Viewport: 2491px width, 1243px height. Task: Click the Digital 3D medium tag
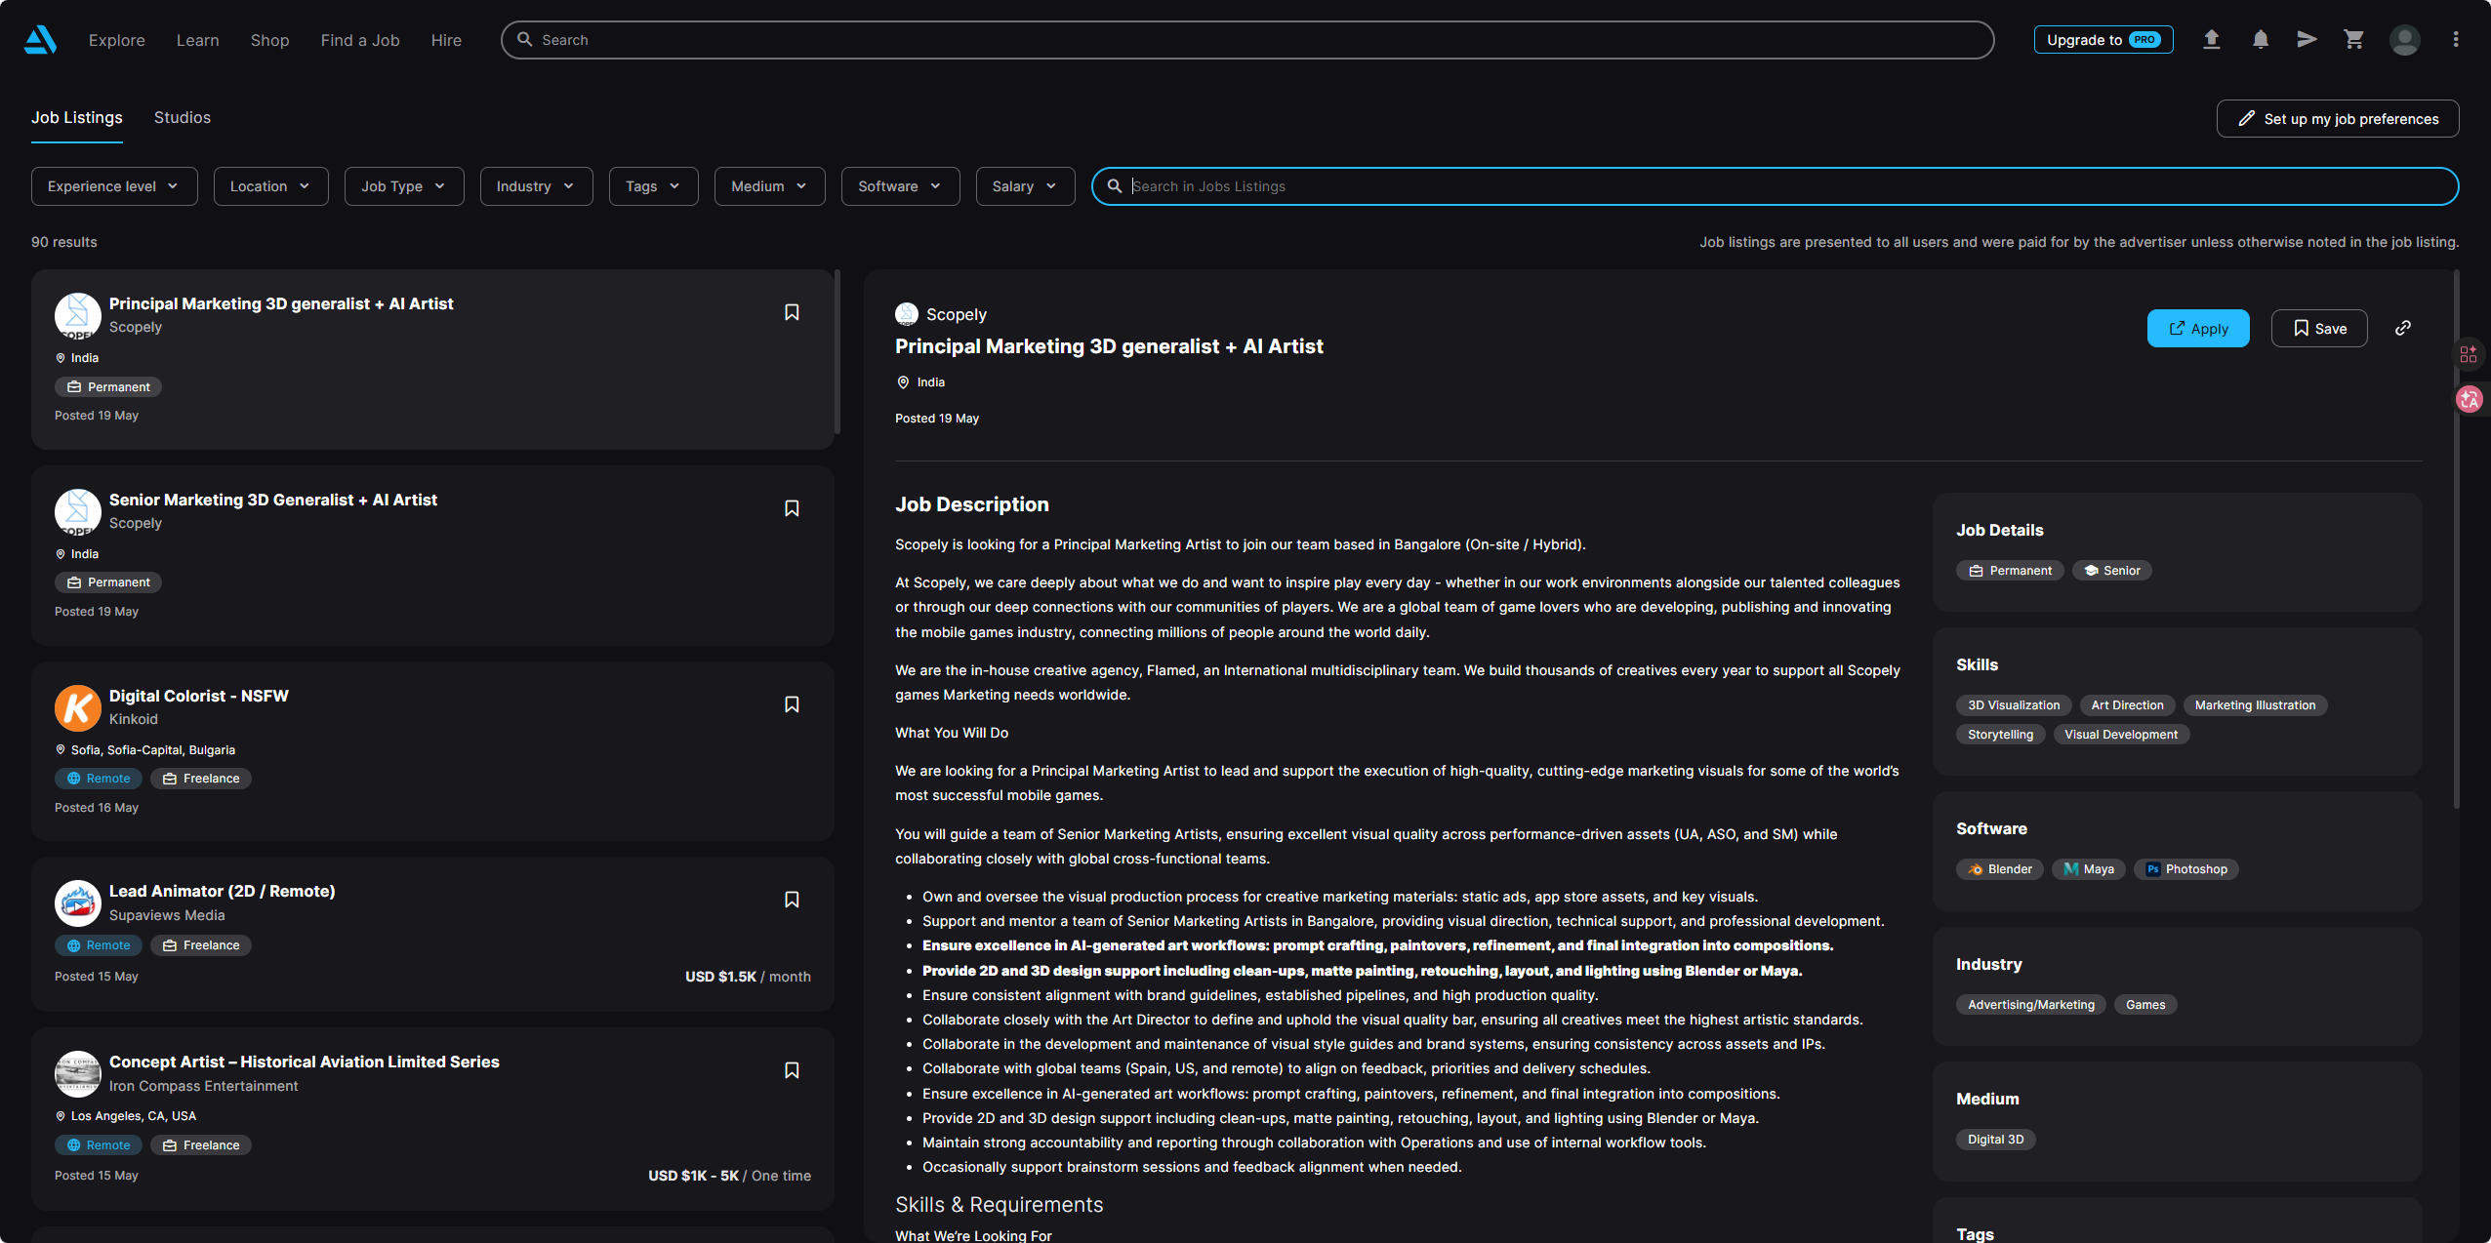(1996, 1140)
